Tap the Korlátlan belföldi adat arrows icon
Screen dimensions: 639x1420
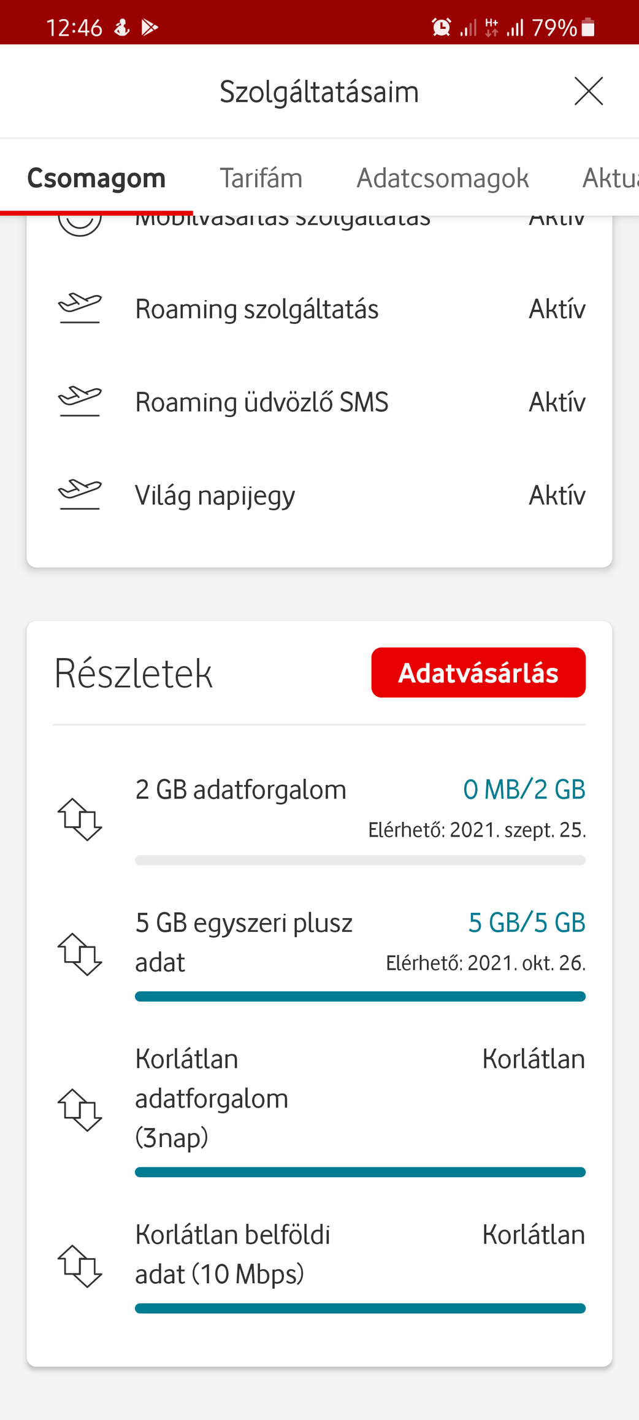[80, 1266]
